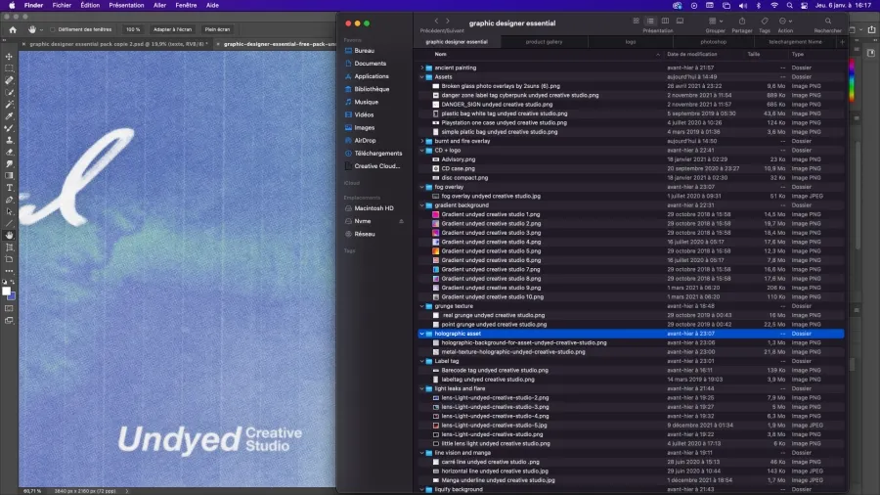
Task: Click the Tags icon in Finder toolbar
Action: point(765,21)
